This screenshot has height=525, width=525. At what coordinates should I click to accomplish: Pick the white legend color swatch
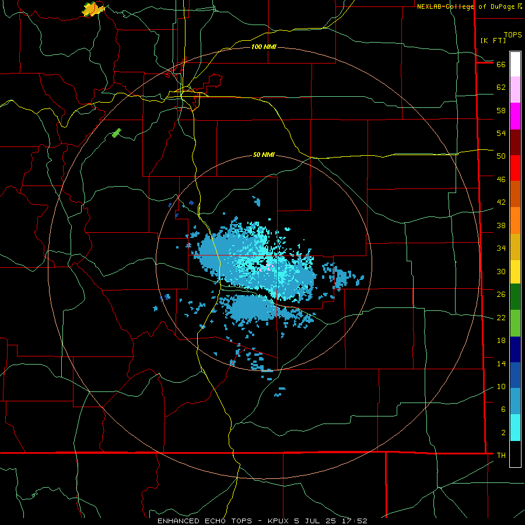pyautogui.click(x=515, y=64)
